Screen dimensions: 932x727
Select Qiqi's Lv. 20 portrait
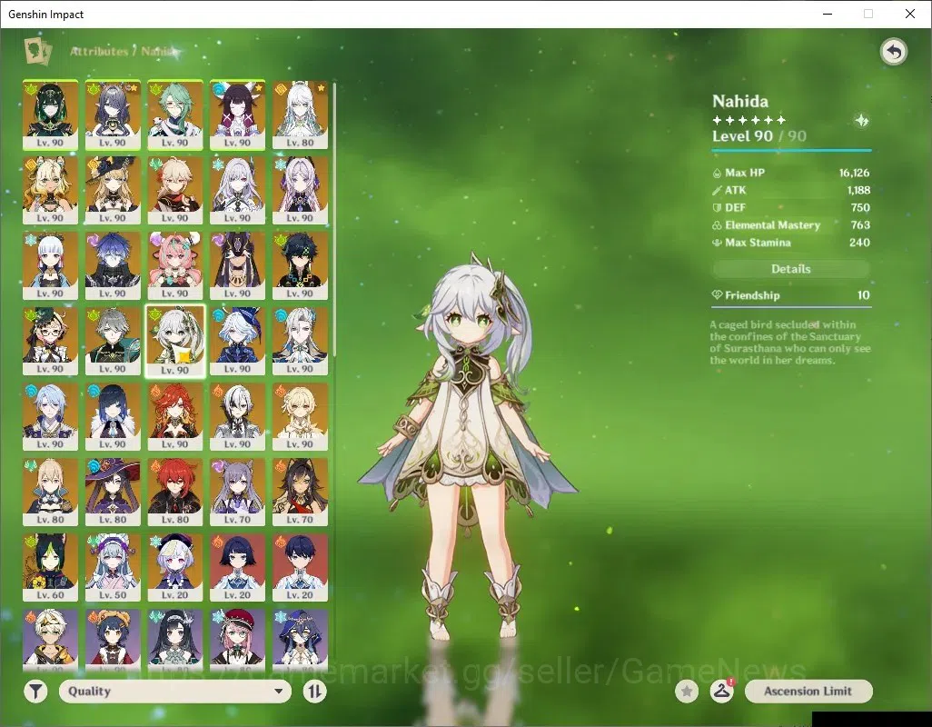(175, 568)
